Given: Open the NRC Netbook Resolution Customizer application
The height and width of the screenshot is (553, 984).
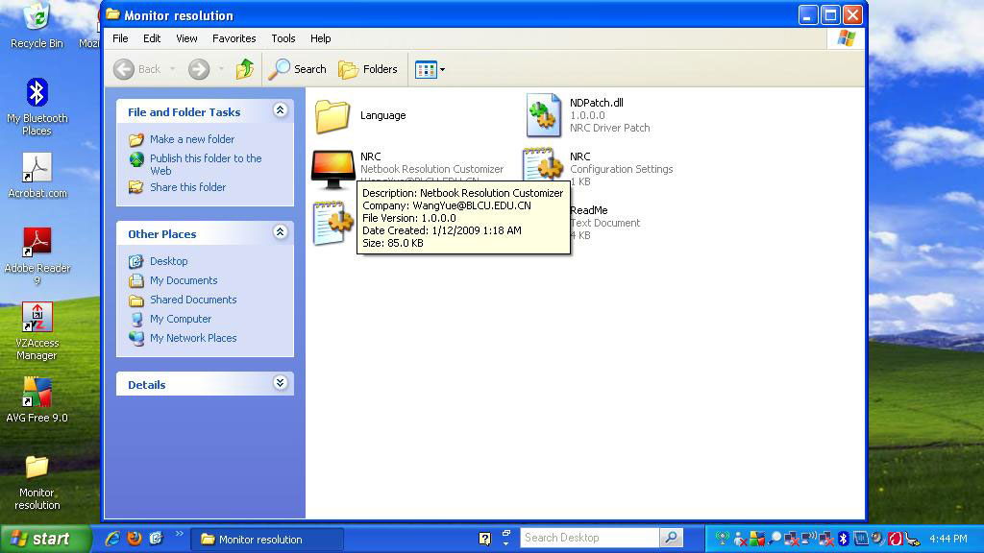Looking at the screenshot, I should click(x=332, y=169).
